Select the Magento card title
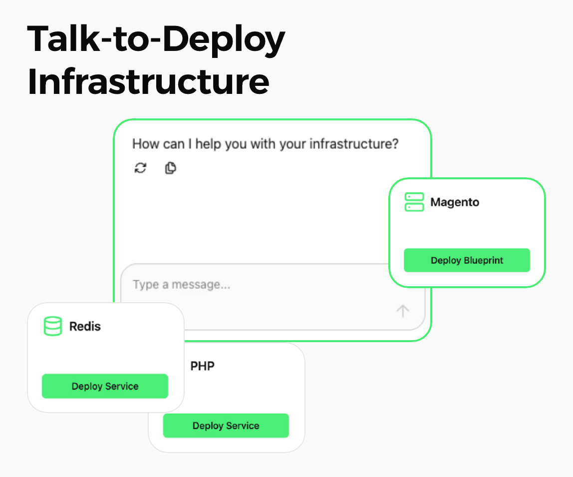The height and width of the screenshot is (477, 573). point(455,202)
